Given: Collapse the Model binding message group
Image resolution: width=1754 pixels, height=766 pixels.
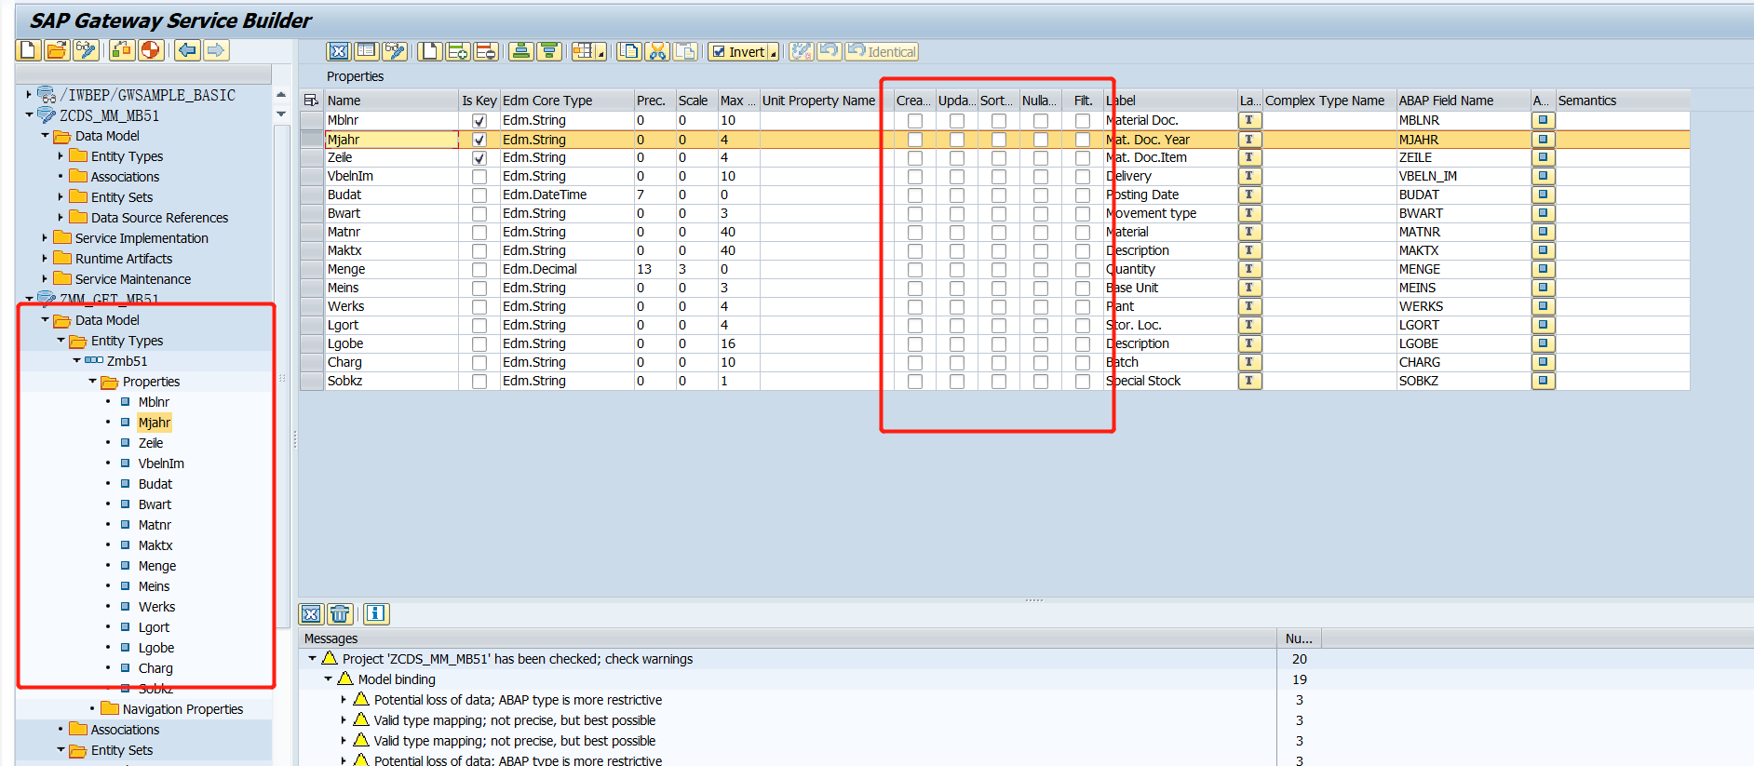Looking at the screenshot, I should [x=328, y=679].
